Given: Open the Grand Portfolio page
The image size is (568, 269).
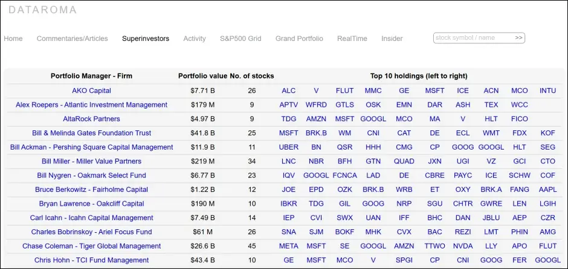Looking at the screenshot, I should click(x=299, y=39).
